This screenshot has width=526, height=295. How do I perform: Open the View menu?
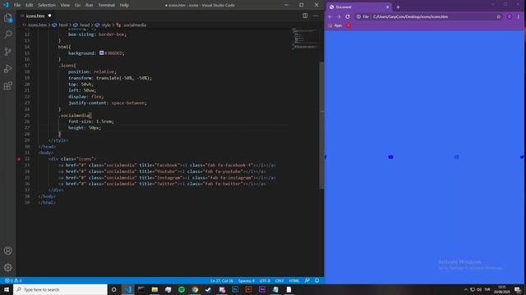(x=65, y=5)
